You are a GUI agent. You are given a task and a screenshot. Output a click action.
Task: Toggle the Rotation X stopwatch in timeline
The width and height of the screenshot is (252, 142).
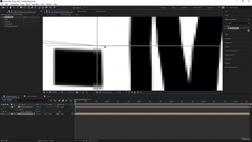pyautogui.click(x=21, y=111)
